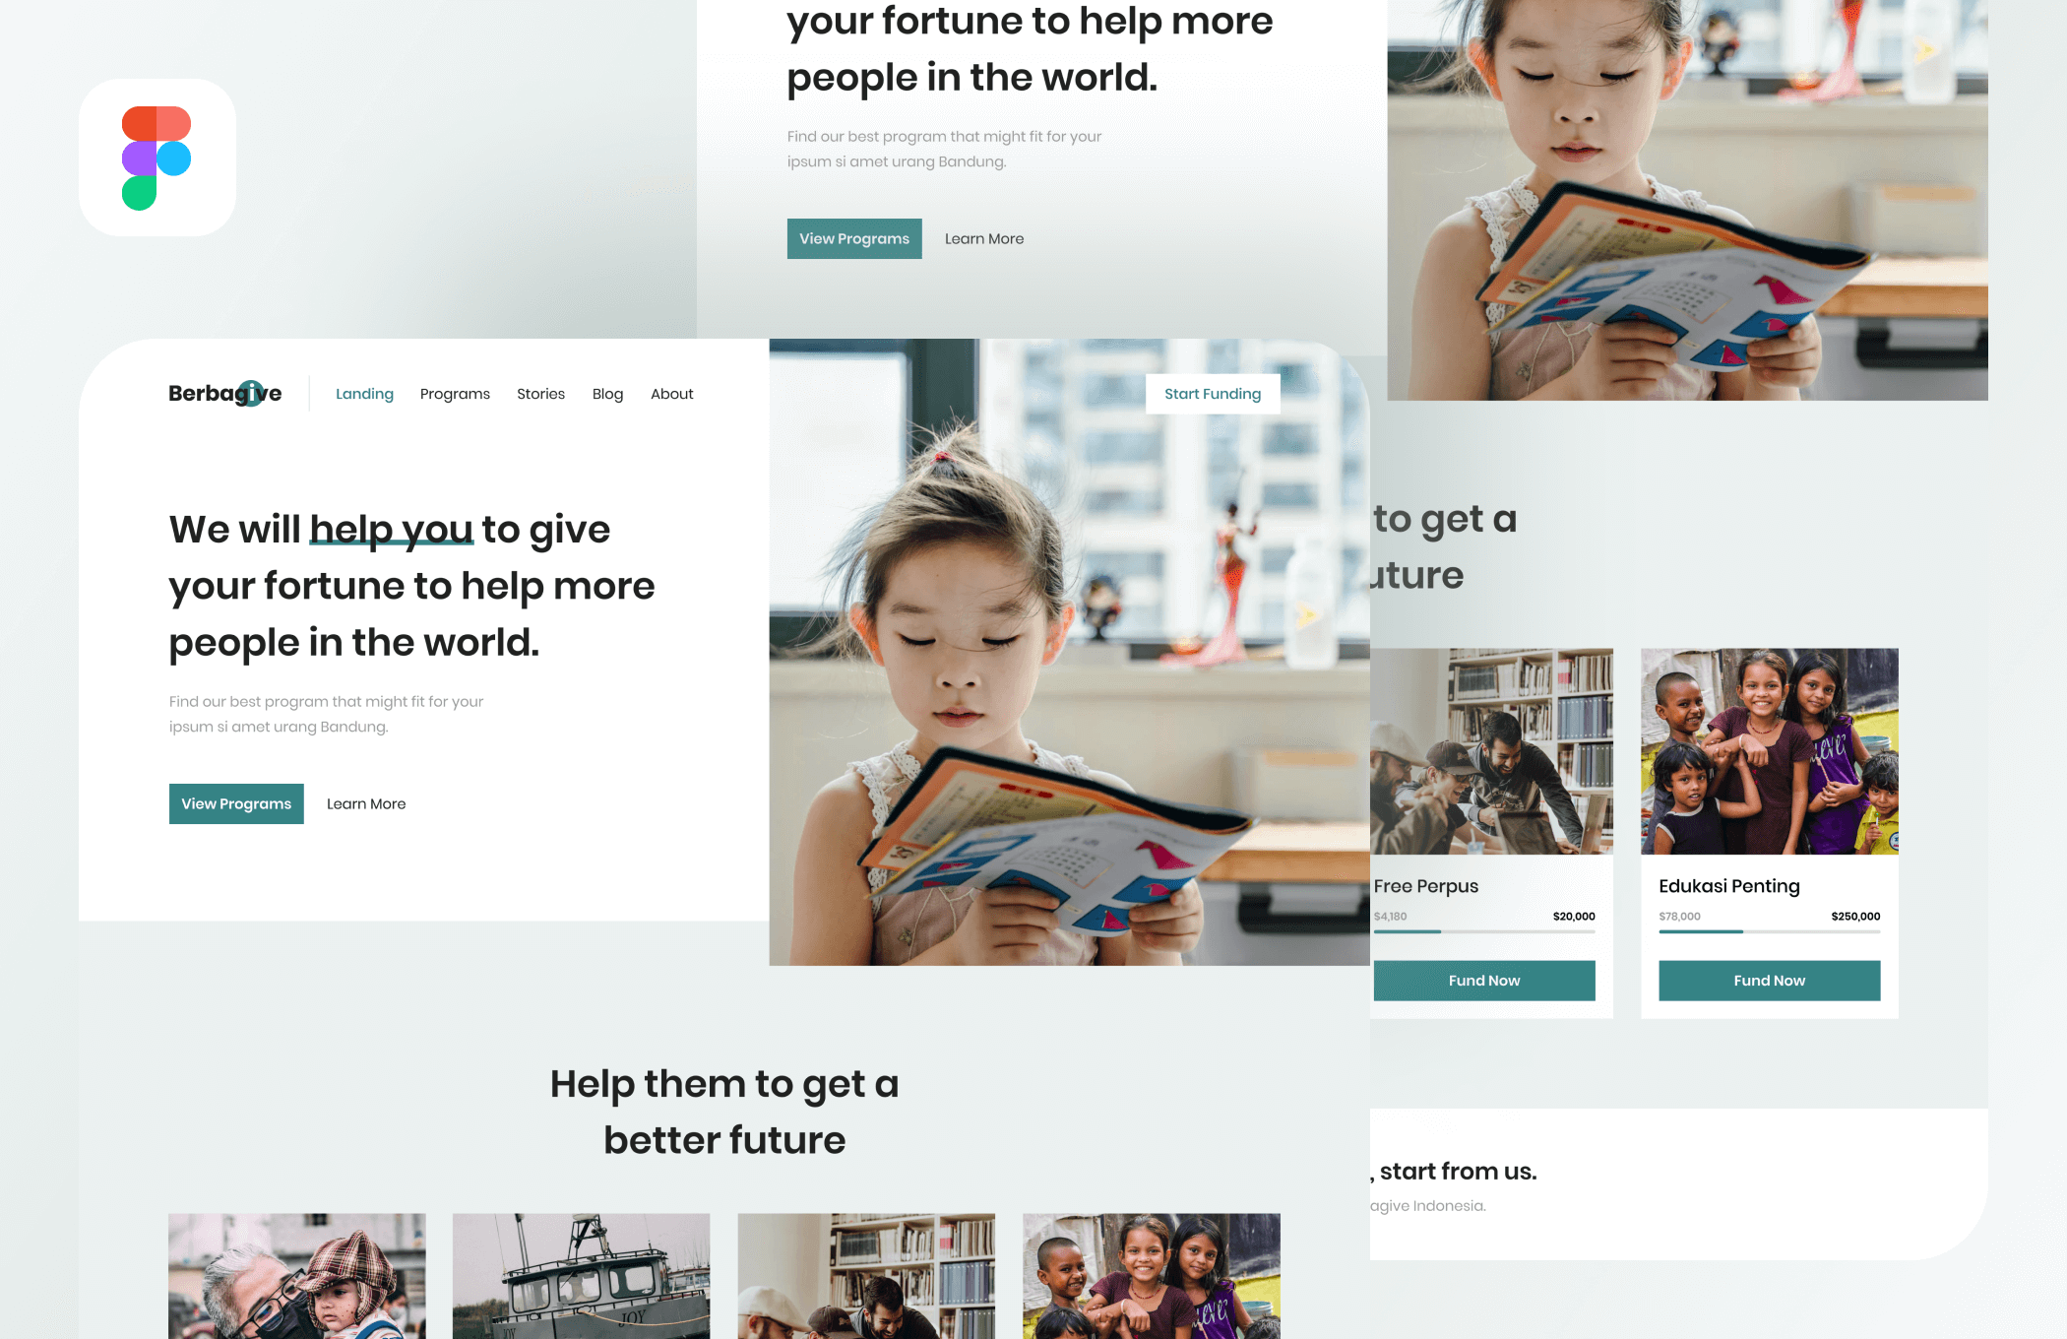This screenshot has height=1339, width=2067.
Task: Click the child reading book hero image
Action: click(1068, 649)
